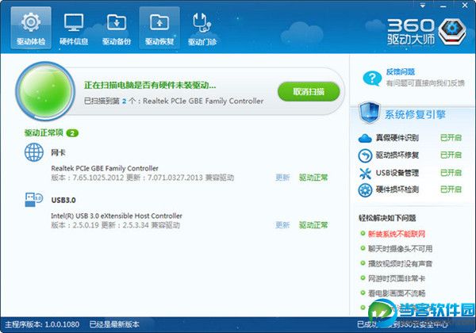Viewport: 476px width, 333px height.
Task: Go to the 驱动恢复 tab
Action: pyautogui.click(x=159, y=28)
